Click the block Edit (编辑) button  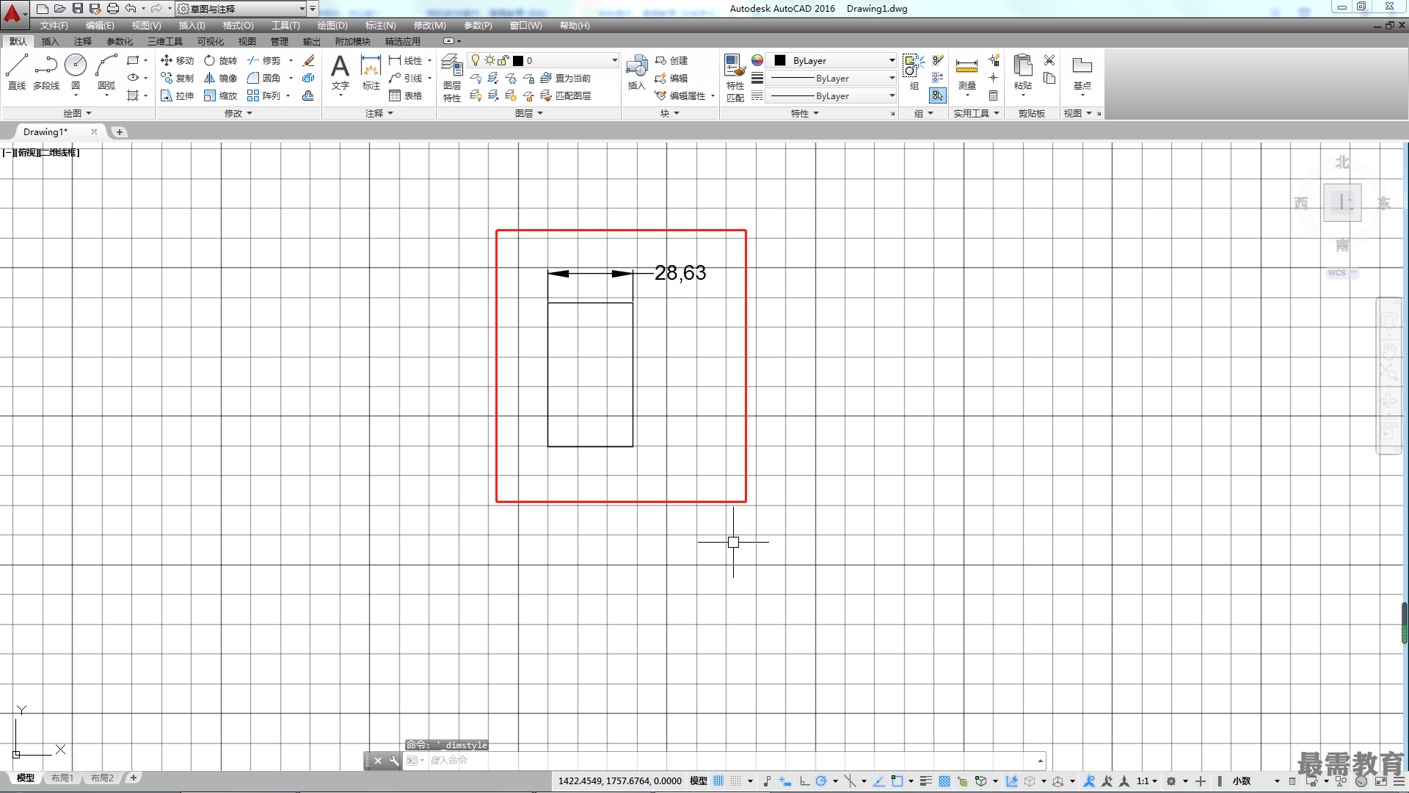[x=671, y=78]
